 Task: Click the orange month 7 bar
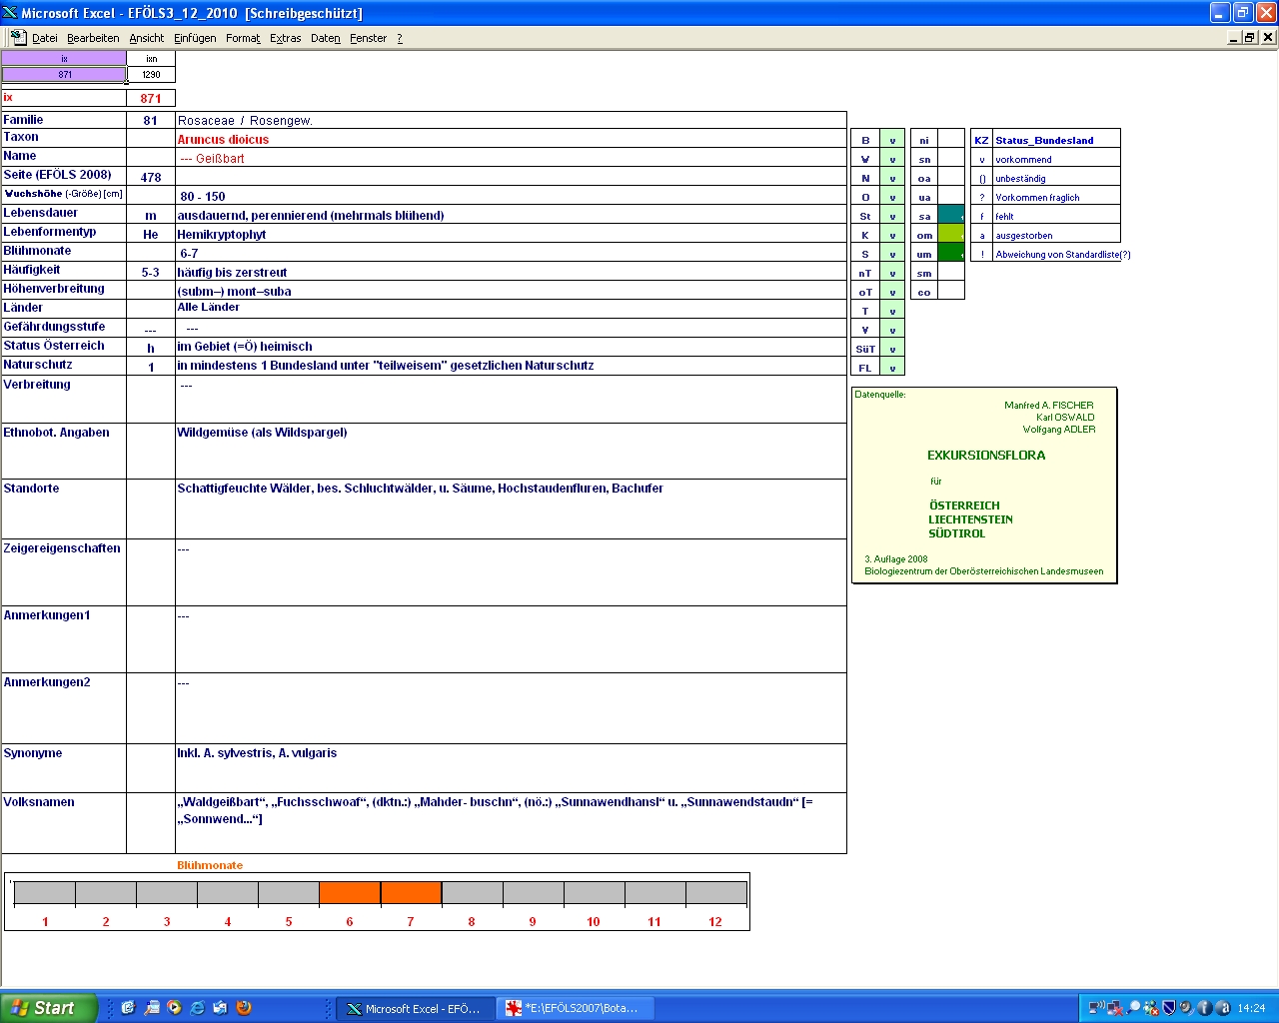(411, 893)
